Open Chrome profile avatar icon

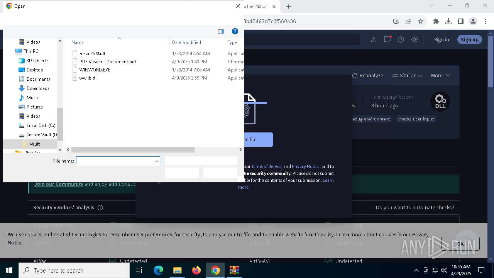coord(473,21)
